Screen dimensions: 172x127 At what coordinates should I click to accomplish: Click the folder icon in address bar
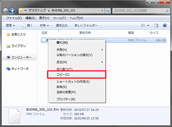pos(21,11)
